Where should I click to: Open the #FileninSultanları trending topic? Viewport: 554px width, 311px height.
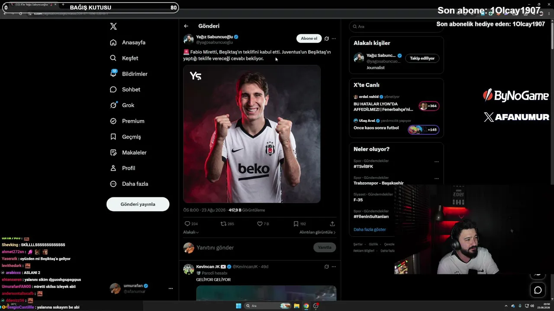[x=371, y=216]
